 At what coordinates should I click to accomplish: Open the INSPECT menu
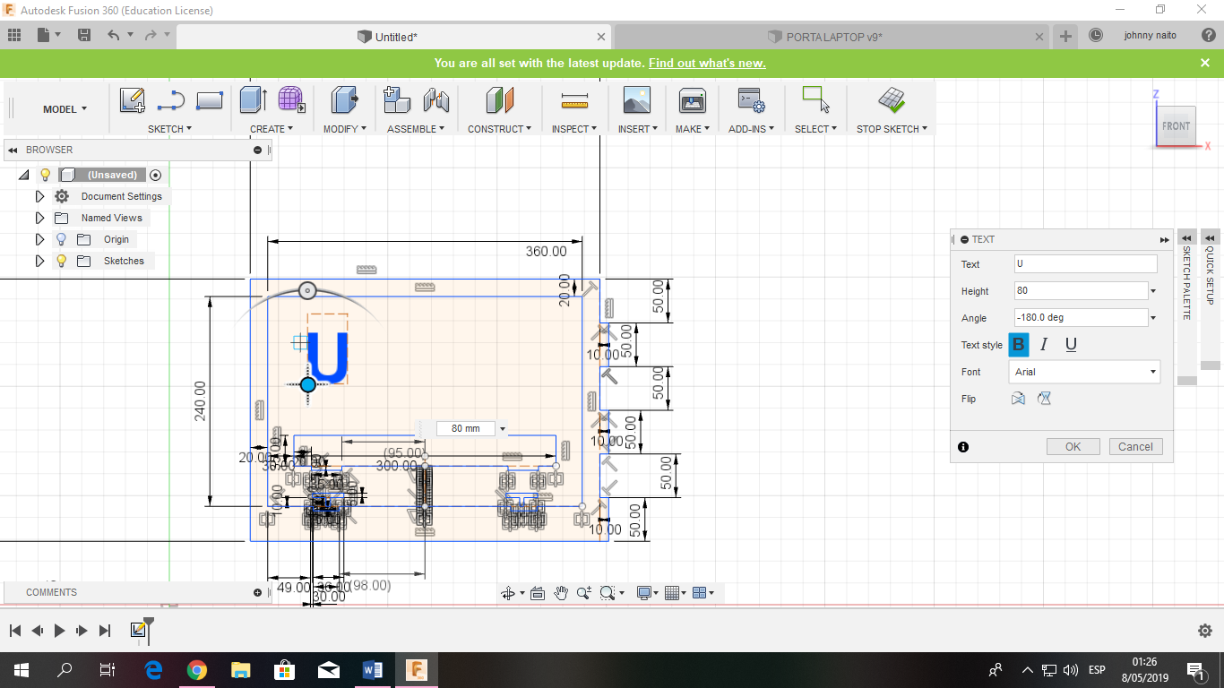point(574,129)
